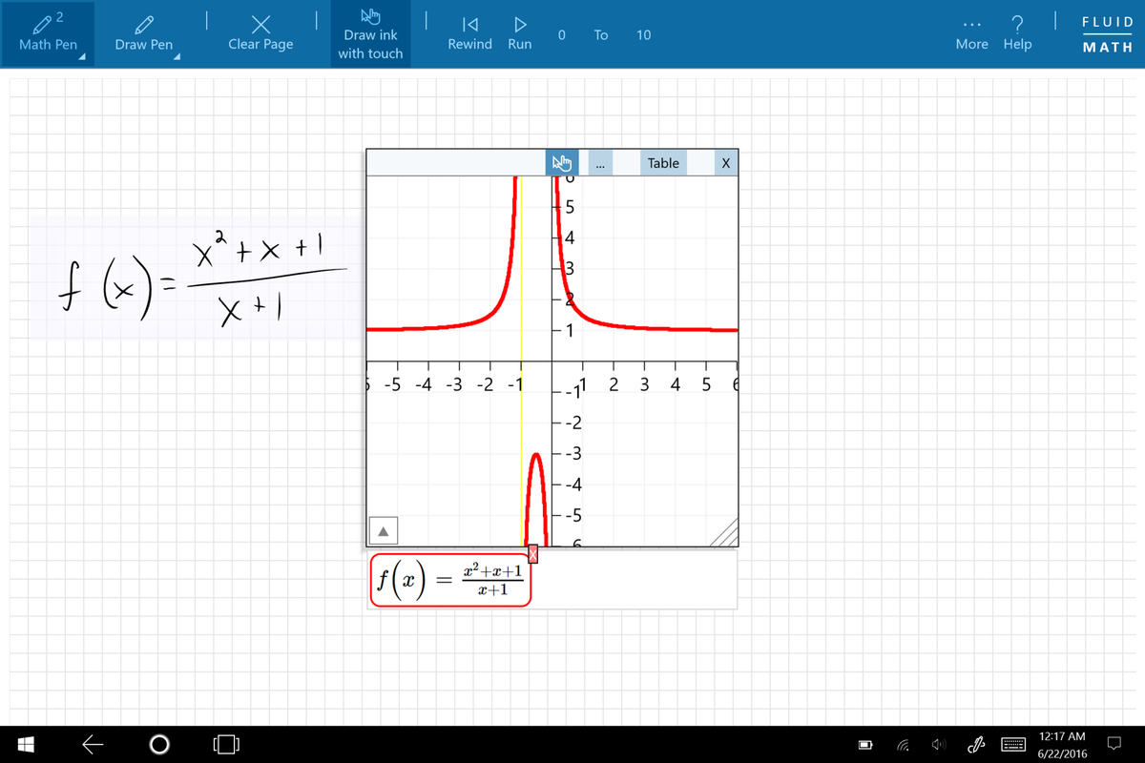
Task: Open More options with the ellipsis icon
Action: pos(970,25)
